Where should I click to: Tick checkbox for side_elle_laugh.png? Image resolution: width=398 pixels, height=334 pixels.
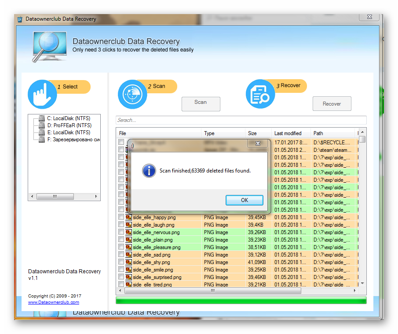tap(121, 224)
